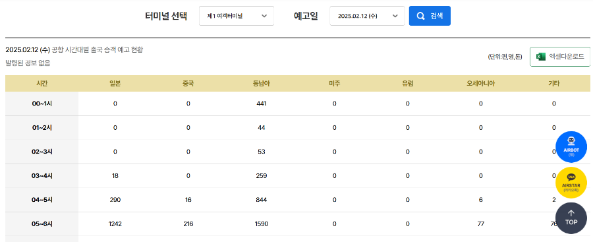The width and height of the screenshot is (593, 242).
Task: Click the 미주 column header
Action: [334, 84]
